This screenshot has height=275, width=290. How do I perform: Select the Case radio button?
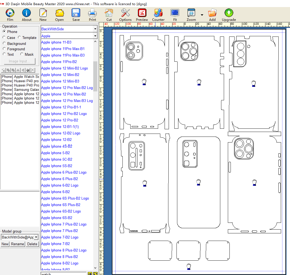[x=4, y=37]
